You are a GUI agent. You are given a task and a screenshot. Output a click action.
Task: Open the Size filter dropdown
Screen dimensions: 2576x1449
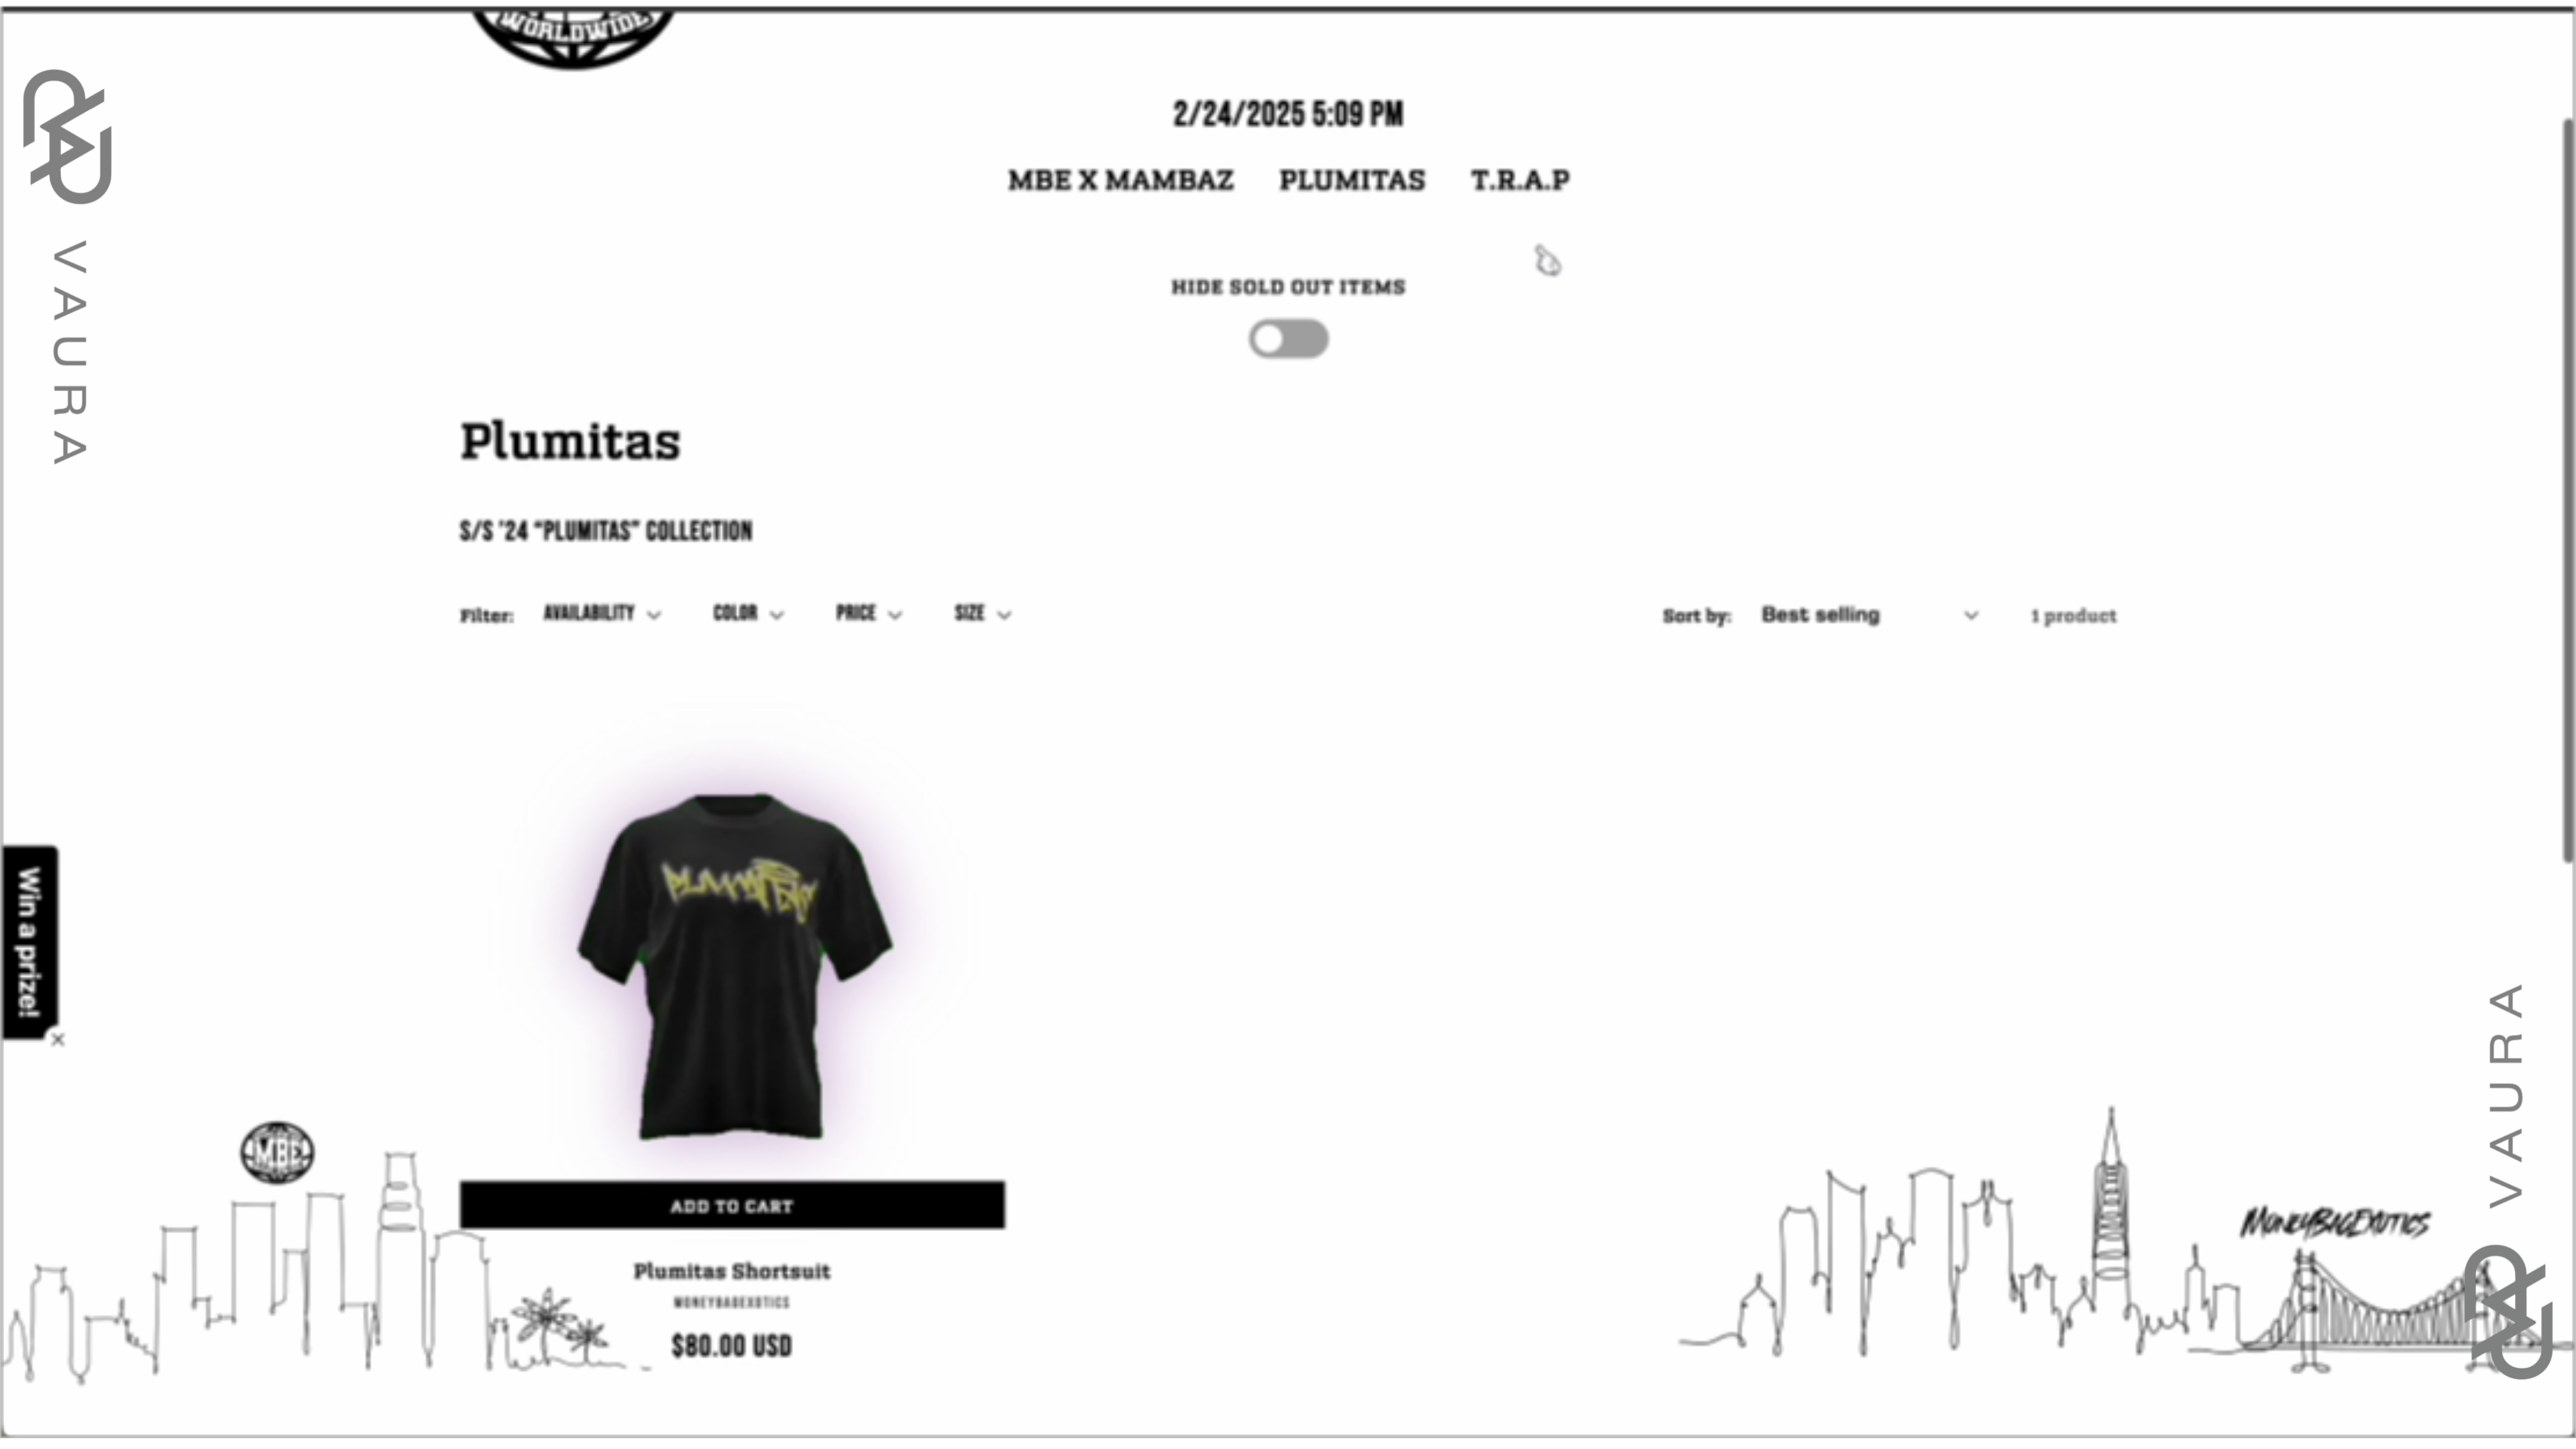coord(983,614)
